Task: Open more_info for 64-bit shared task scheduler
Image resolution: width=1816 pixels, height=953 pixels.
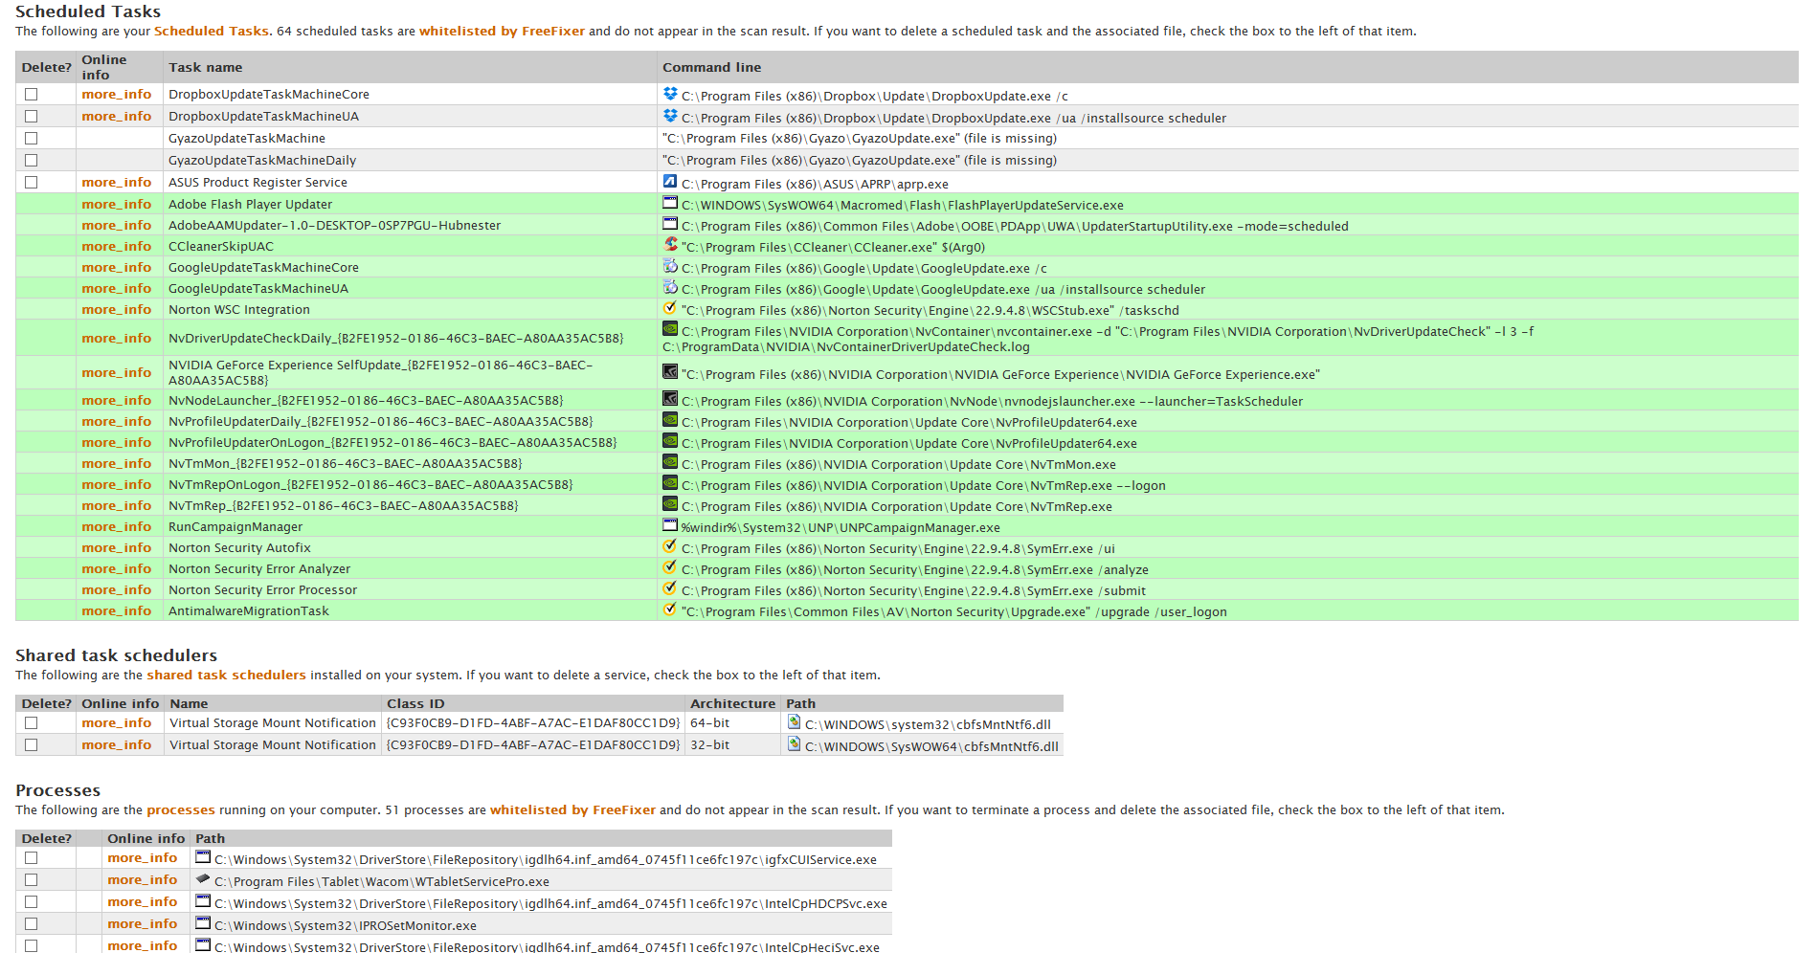Action: coord(117,722)
